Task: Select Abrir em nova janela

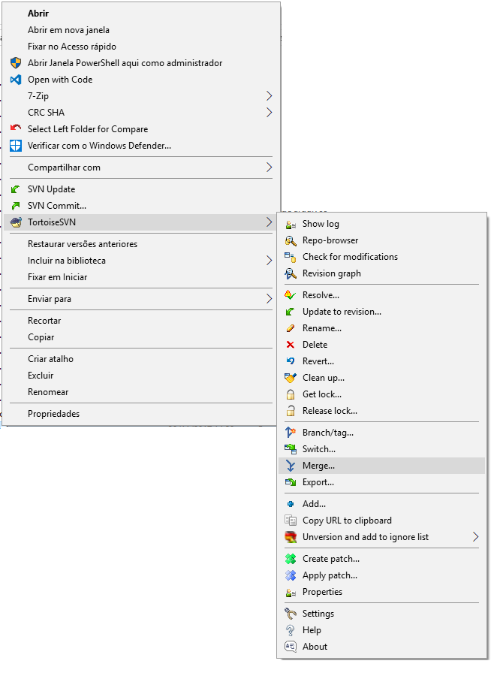Action: click(x=141, y=30)
